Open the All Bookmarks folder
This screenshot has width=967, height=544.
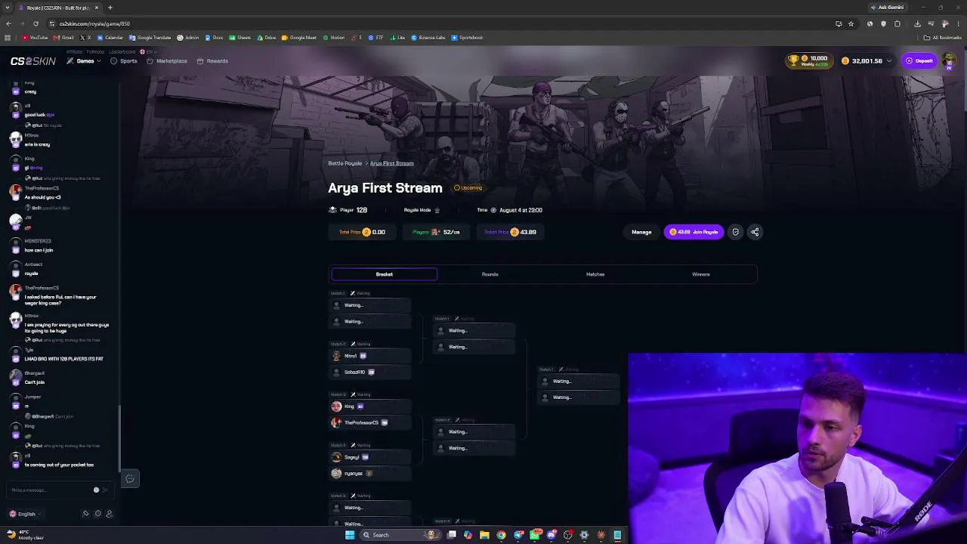(944, 38)
